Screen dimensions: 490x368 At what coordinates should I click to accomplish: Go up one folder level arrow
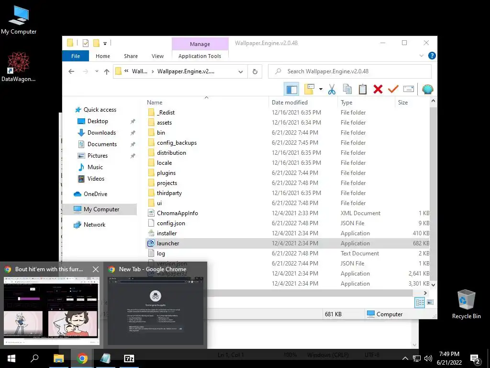107,71
